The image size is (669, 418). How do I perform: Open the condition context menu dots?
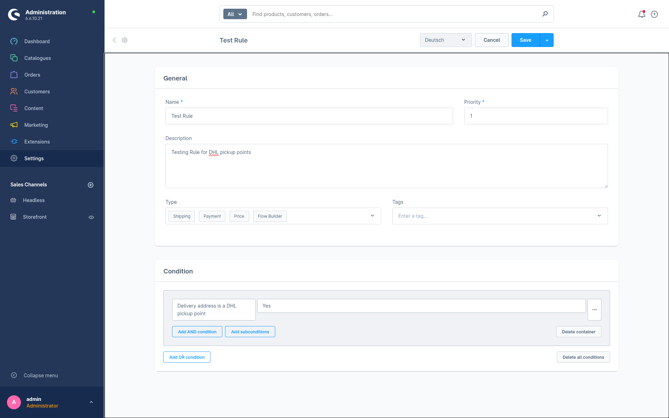point(594,310)
